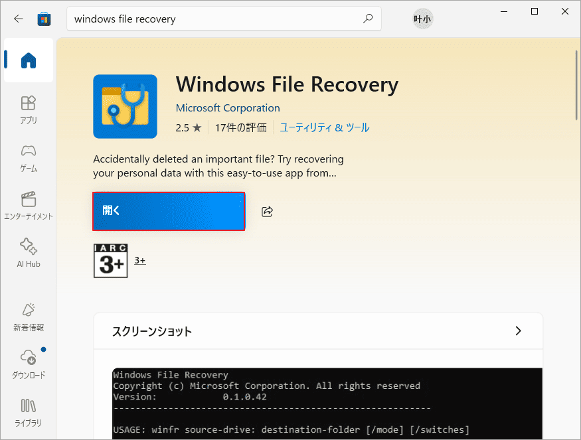Go to the Home sidebar icon
The width and height of the screenshot is (581, 440).
(x=29, y=60)
